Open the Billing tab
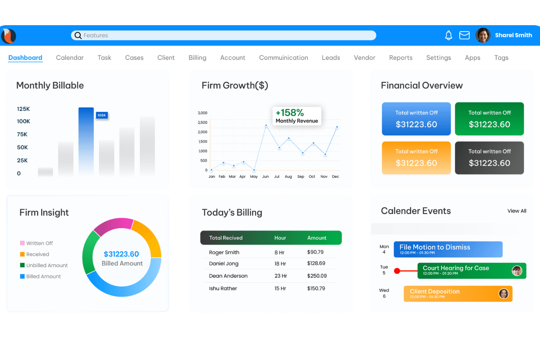540x360 pixels. pos(197,58)
